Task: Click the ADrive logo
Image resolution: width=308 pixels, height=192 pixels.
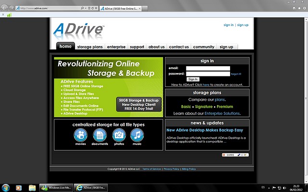Action: tap(78, 31)
